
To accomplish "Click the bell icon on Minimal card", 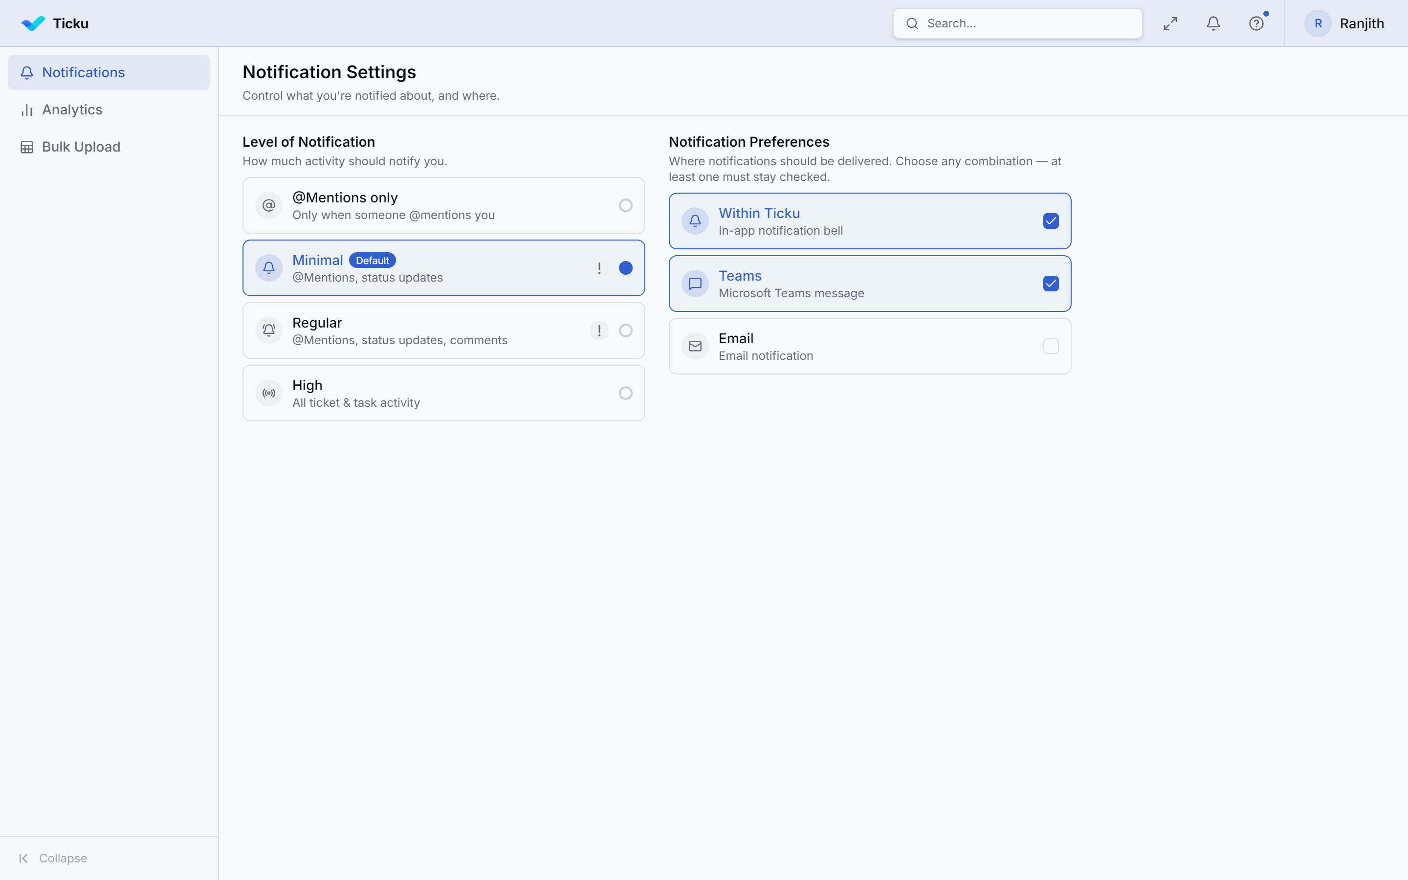I will 269,268.
